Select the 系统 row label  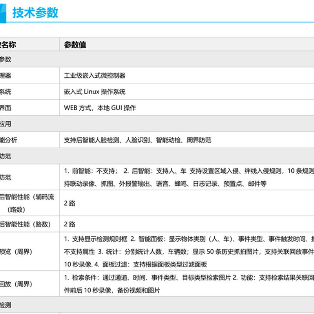coord(5,92)
